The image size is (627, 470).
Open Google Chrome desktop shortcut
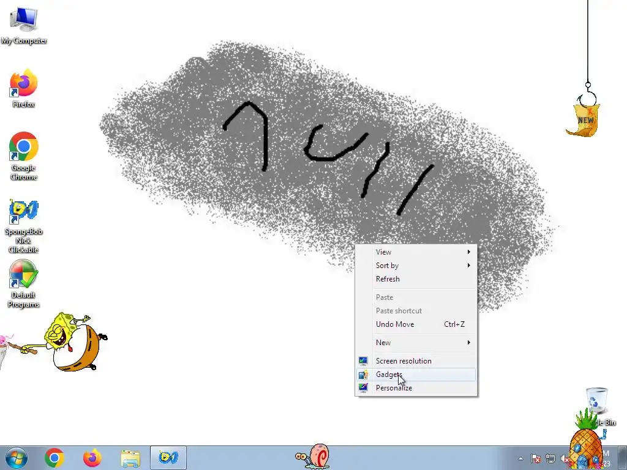click(24, 156)
